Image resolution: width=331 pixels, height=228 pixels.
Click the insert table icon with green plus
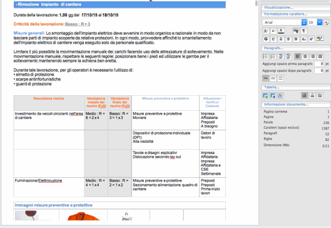click(x=265, y=96)
